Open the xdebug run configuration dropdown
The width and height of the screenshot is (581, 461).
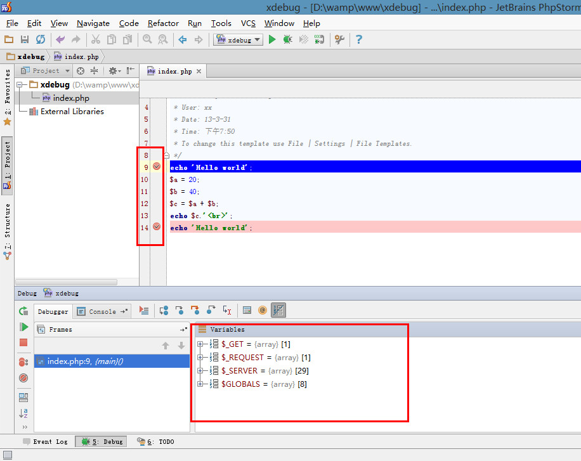tap(238, 40)
